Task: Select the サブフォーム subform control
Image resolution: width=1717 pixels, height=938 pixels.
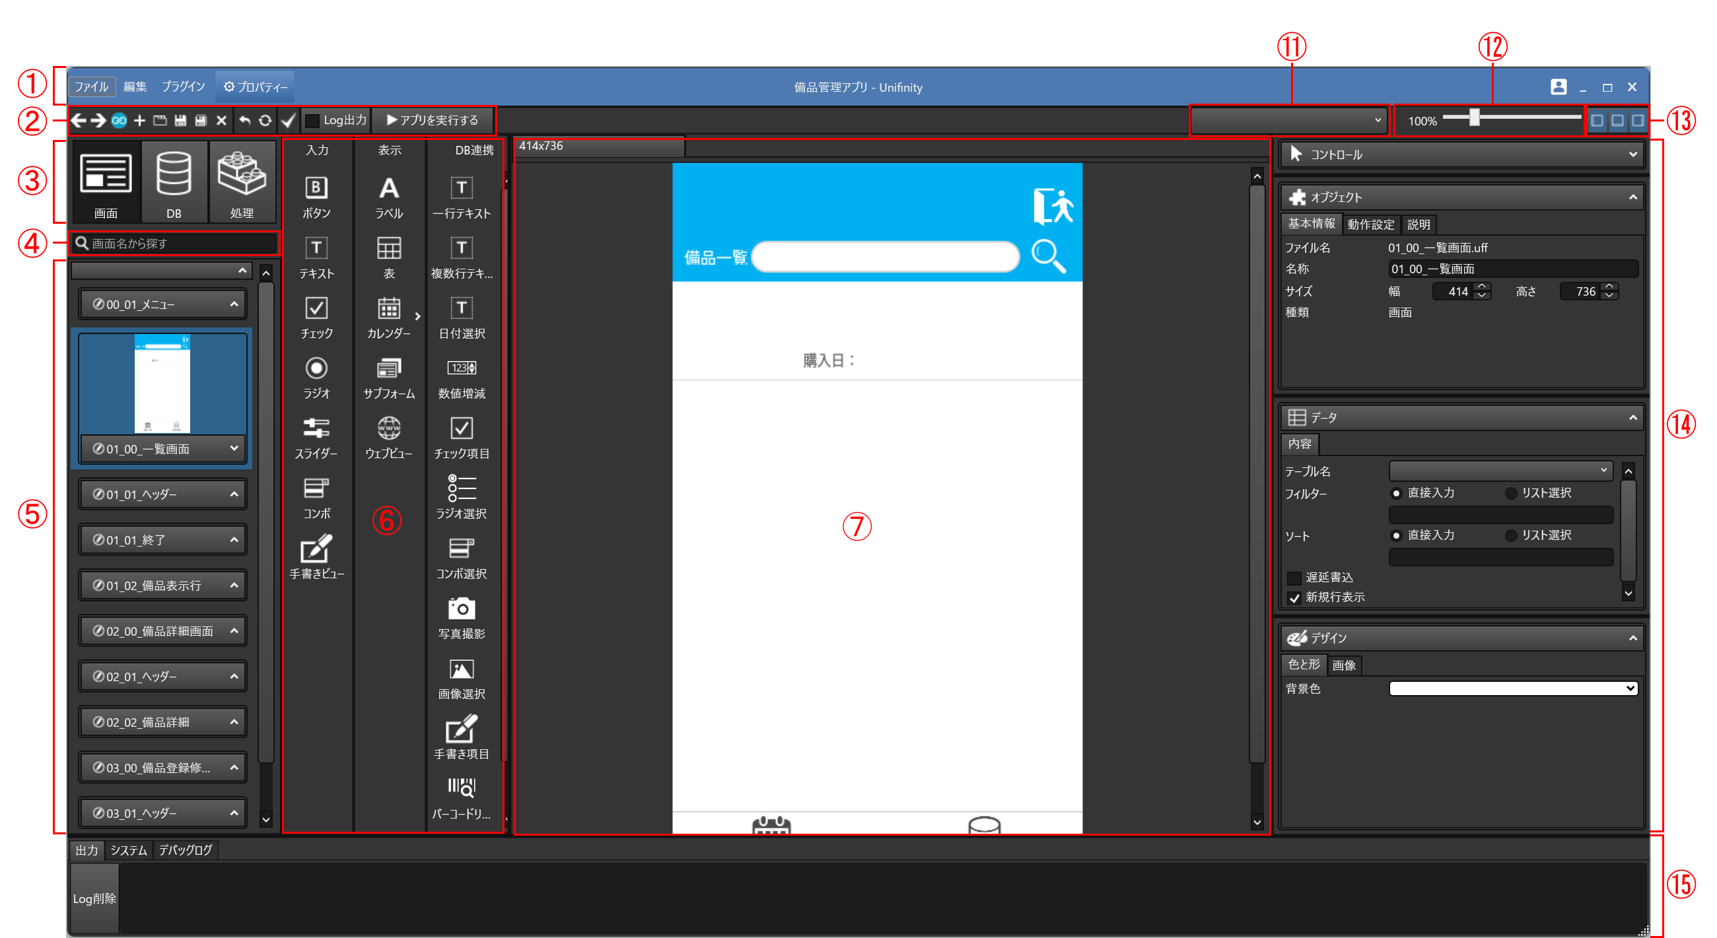Action: point(389,368)
